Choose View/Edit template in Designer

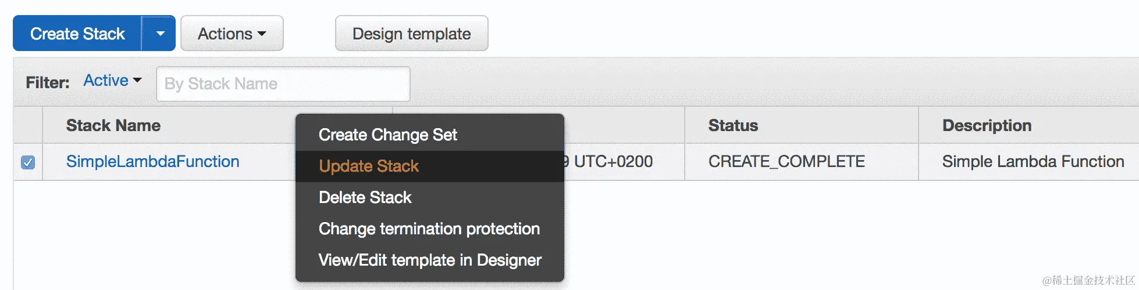[x=430, y=260]
